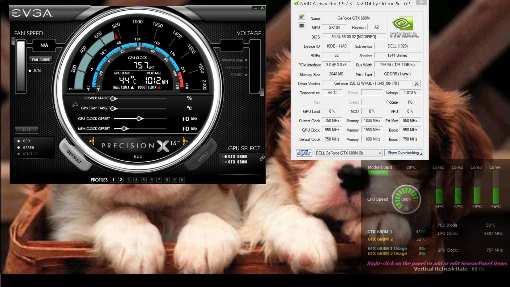Click the BIOS version field
The image size is (510, 287).
pos(354,37)
